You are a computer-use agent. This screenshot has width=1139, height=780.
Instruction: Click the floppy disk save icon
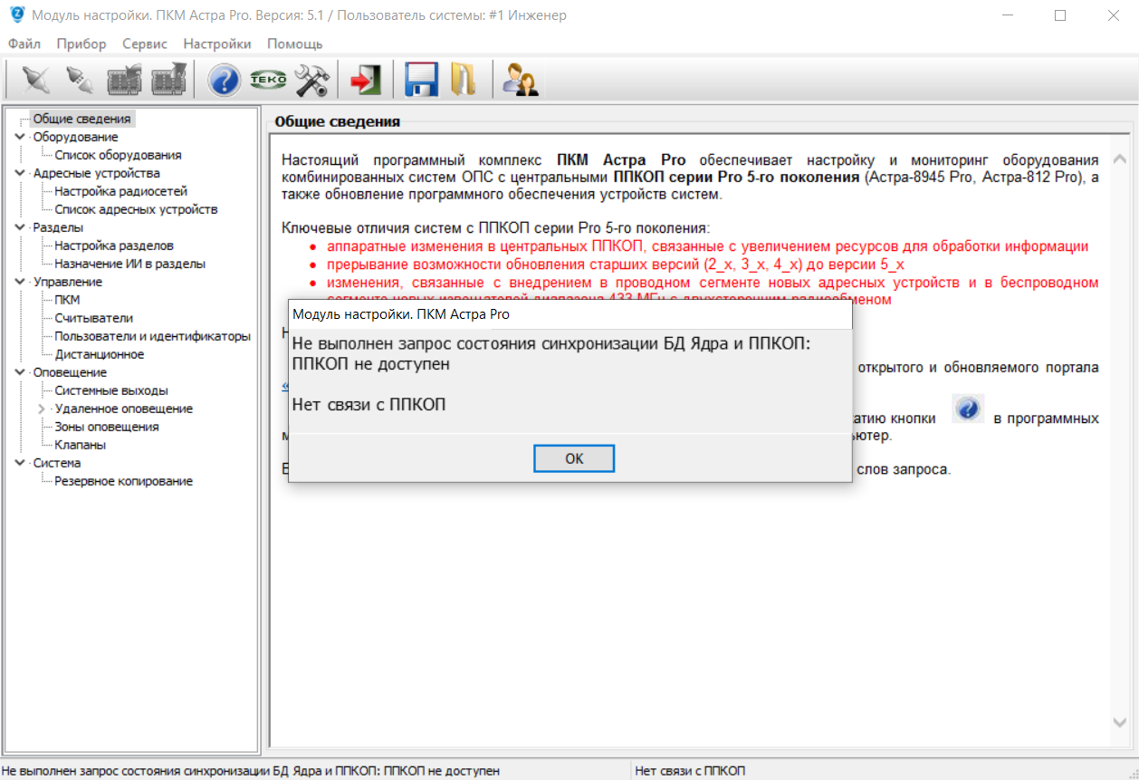coord(421,80)
